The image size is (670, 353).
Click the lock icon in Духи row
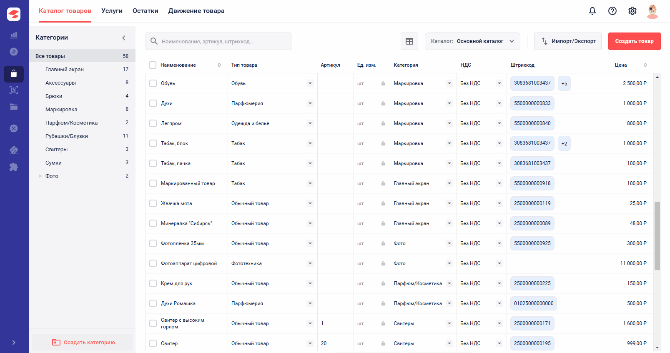pyautogui.click(x=383, y=103)
